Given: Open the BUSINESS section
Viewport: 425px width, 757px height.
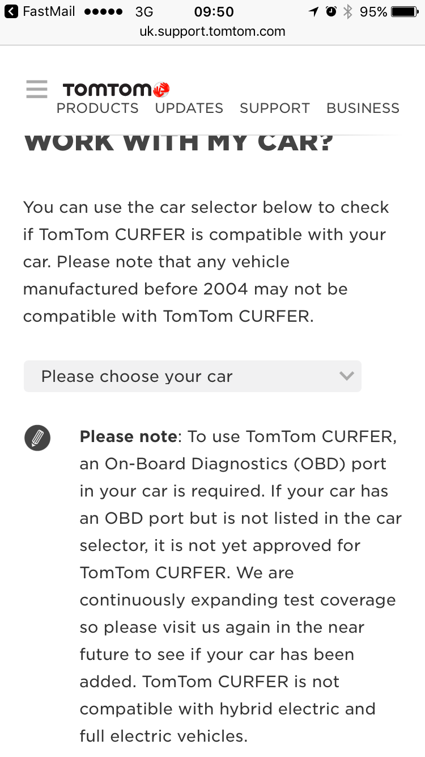Looking at the screenshot, I should point(363,108).
